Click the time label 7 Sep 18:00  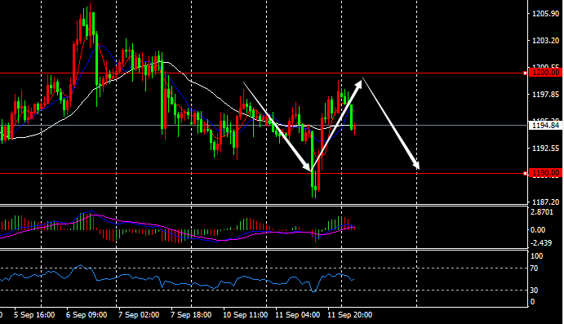pyautogui.click(x=191, y=315)
